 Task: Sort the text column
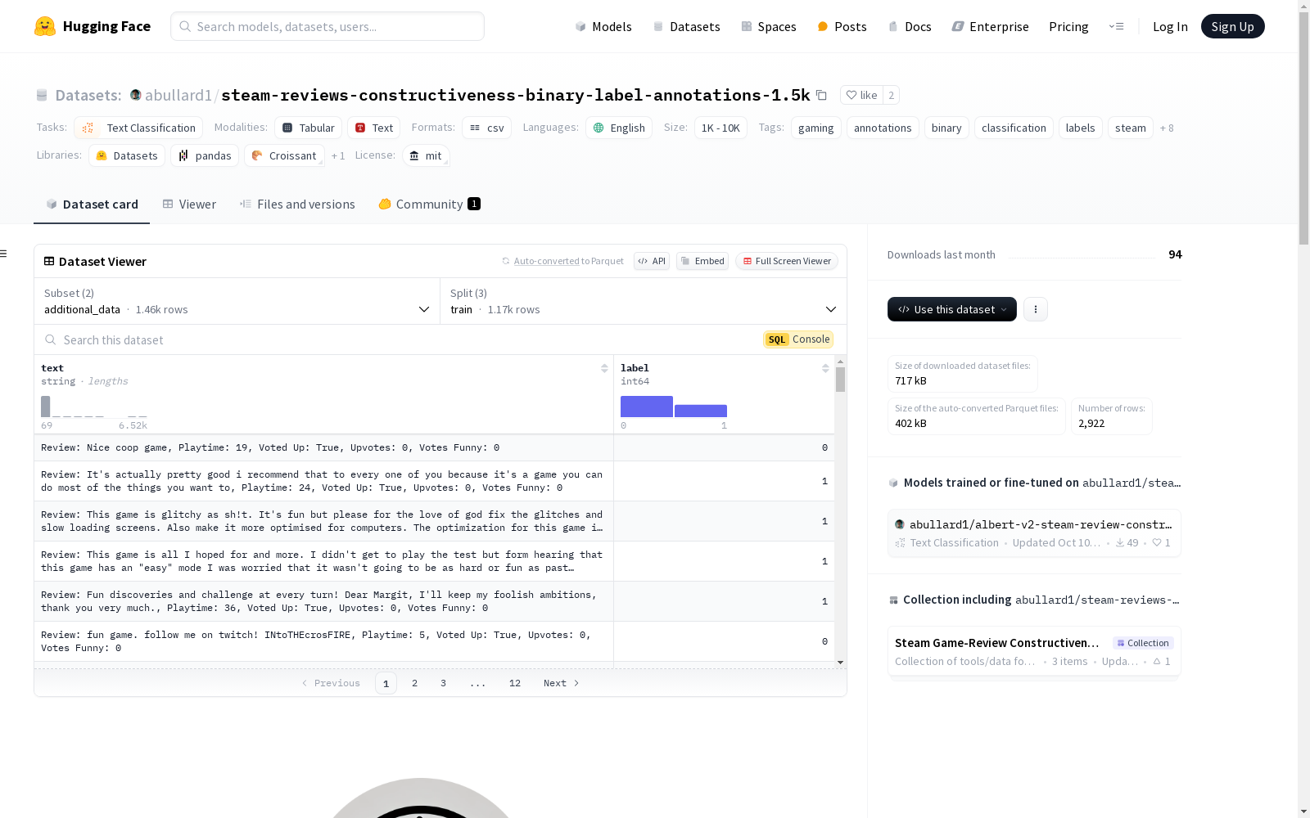point(604,368)
